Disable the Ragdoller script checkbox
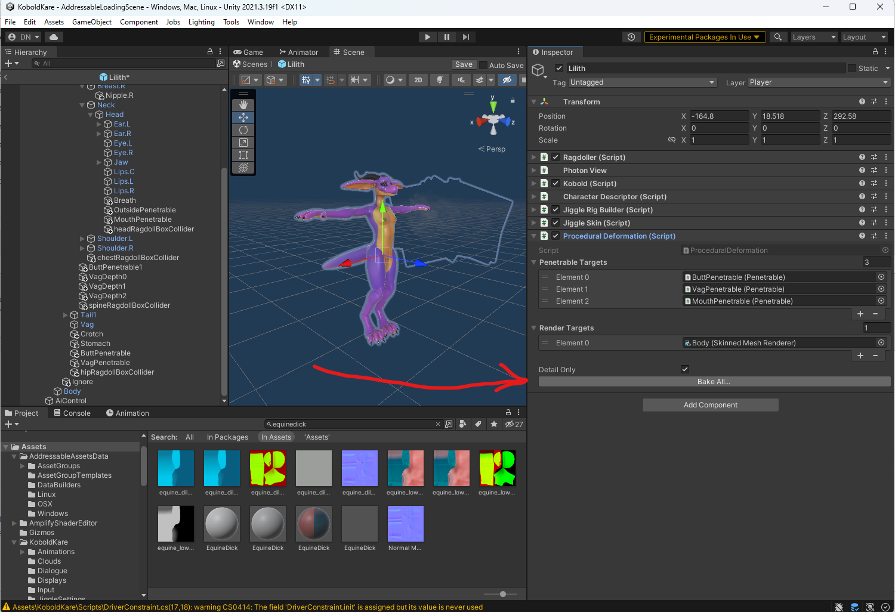895x612 pixels. [x=555, y=157]
